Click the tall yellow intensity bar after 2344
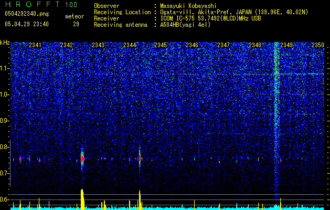This screenshot has width=330, height=210. pos(140,200)
